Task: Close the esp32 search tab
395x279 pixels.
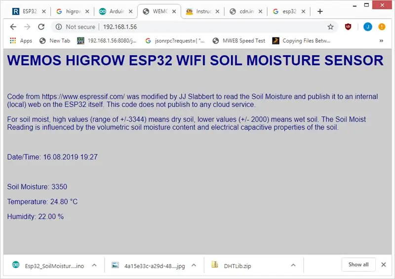Action: [x=304, y=11]
